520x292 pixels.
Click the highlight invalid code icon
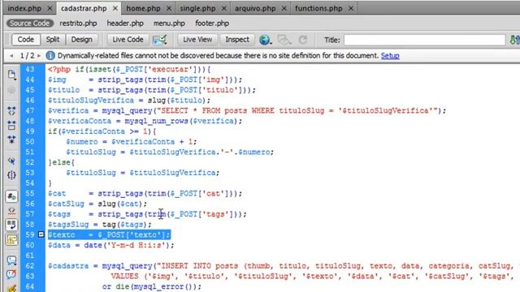pos(11,211)
